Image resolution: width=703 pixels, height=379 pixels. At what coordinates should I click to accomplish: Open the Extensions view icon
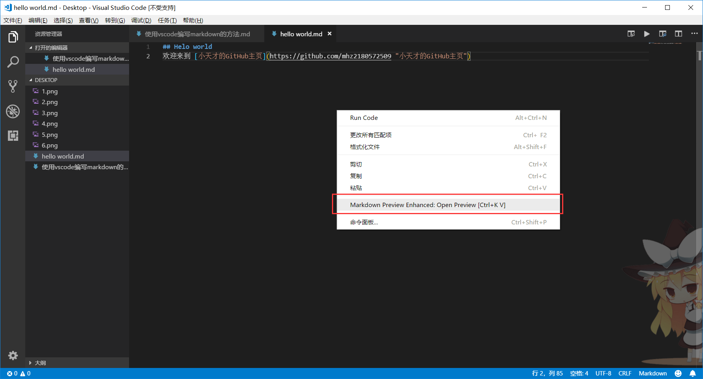coord(13,136)
